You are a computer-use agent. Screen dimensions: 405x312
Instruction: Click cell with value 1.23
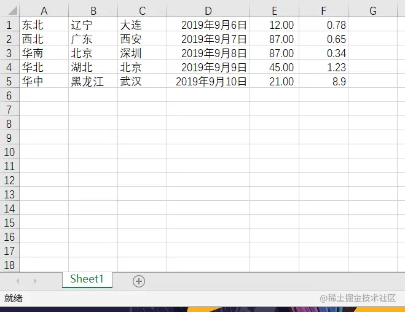[x=324, y=68]
